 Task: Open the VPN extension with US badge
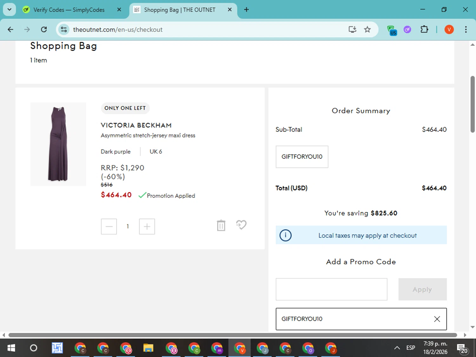tap(392, 30)
